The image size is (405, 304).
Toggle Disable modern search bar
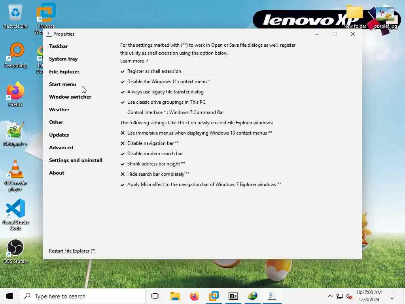tap(151, 154)
